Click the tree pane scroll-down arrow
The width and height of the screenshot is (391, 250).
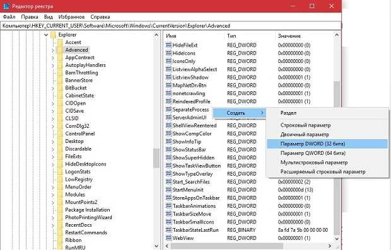156,246
